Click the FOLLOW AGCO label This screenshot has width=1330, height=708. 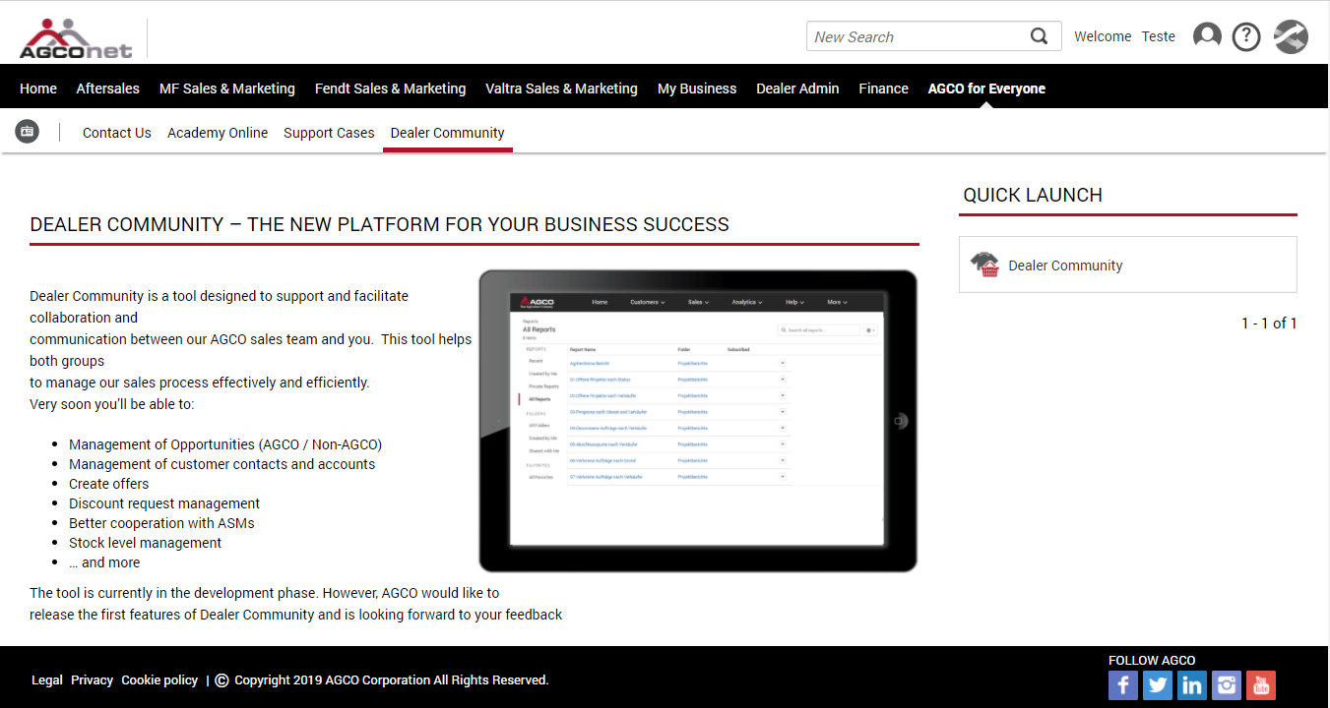[1152, 661]
